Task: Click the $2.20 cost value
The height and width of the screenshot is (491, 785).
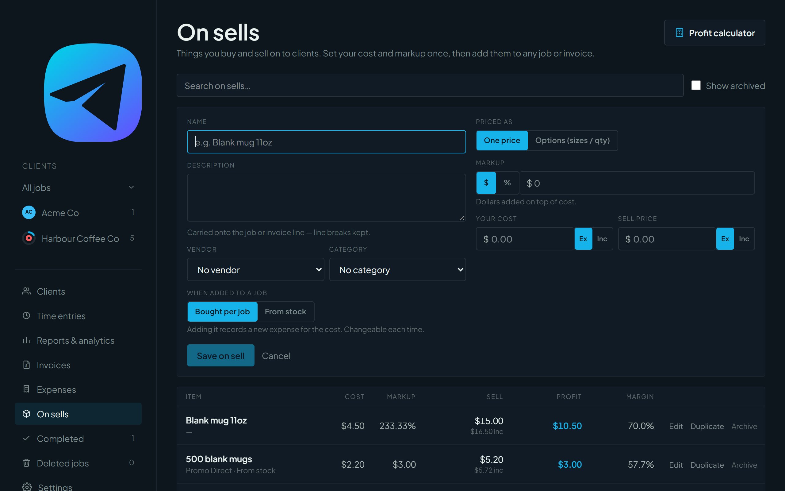Action: (x=353, y=464)
